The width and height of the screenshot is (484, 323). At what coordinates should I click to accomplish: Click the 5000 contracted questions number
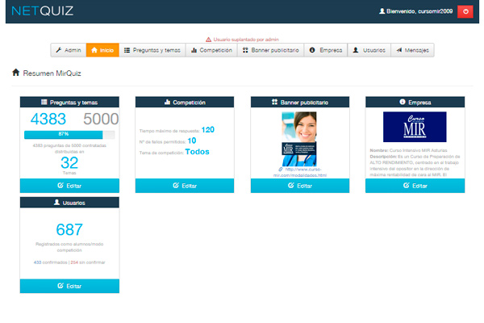point(101,119)
